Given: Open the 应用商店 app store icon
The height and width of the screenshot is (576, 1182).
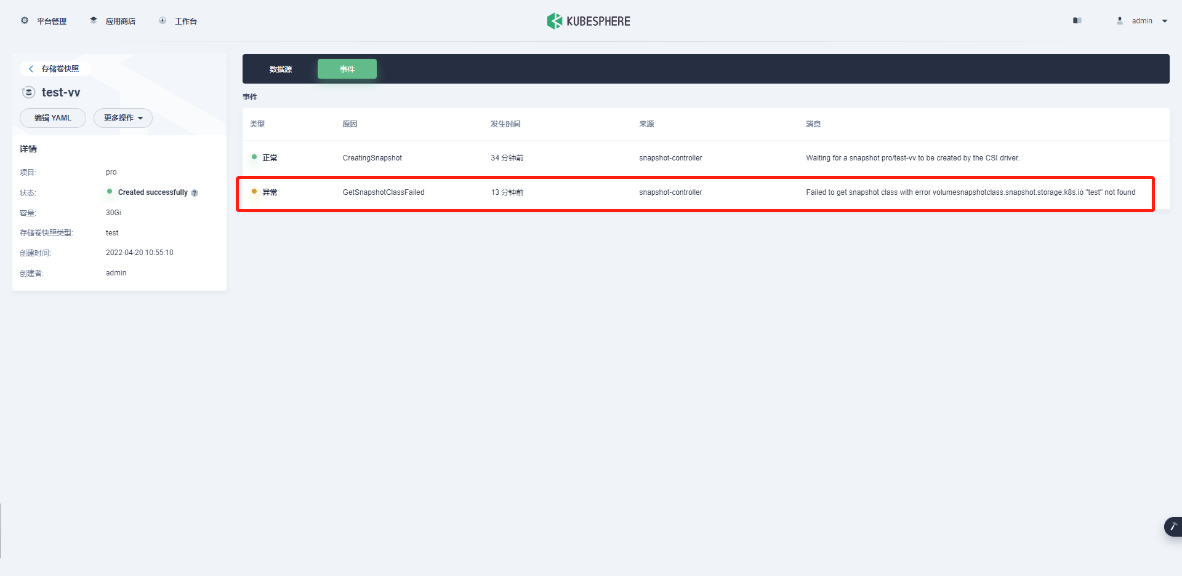Looking at the screenshot, I should pos(93,20).
